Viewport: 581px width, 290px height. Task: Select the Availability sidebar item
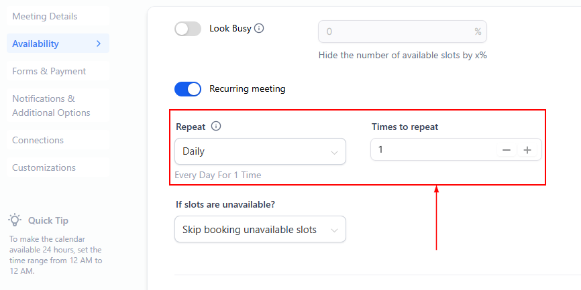[36, 44]
